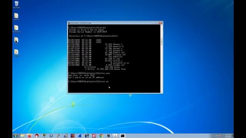Click the 'hobbit.txt' file name in listing
This screenshot has width=246, height=138.
119,53
